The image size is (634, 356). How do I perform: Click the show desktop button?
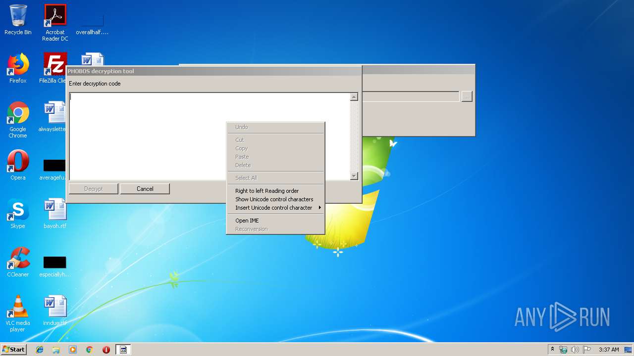pos(629,350)
